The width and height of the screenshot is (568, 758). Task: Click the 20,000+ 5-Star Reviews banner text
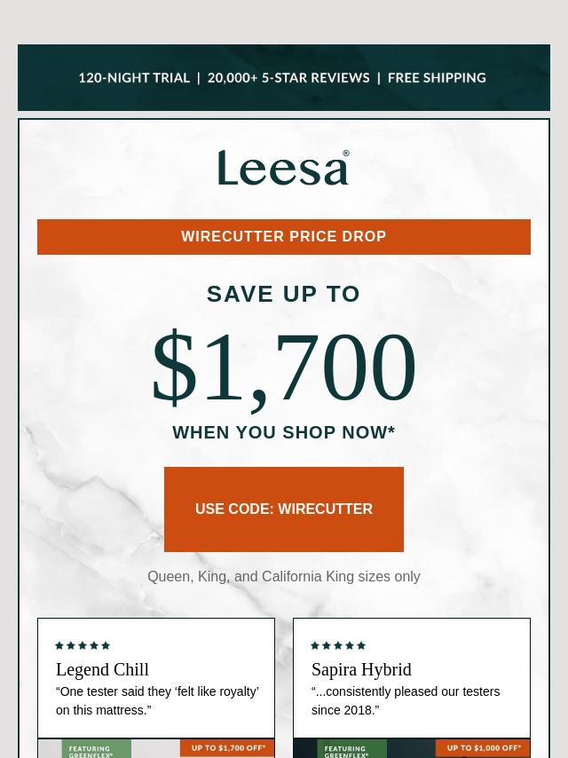click(288, 78)
